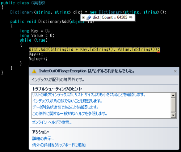Click the DictionaryAdd method name
This screenshot has height=152, width=181.
pyautogui.click(x=54, y=22)
